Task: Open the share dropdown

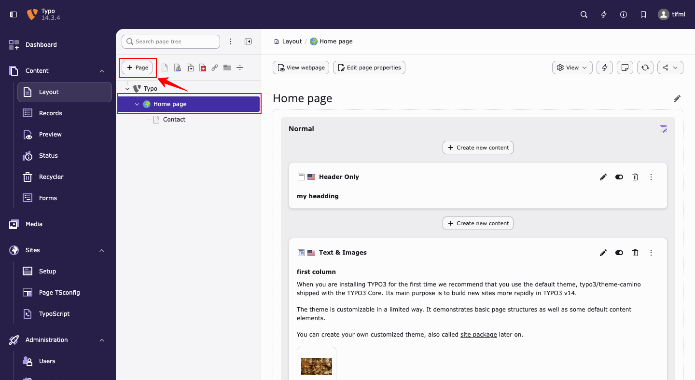Action: 670,68
